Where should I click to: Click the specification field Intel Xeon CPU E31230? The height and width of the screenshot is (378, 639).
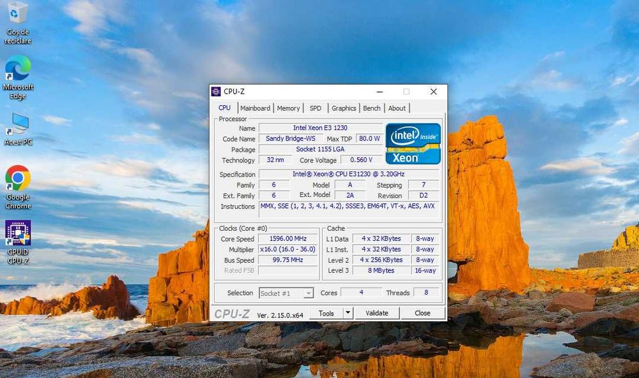pos(349,174)
